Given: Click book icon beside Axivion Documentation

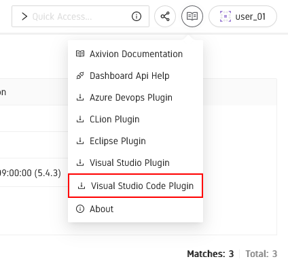Looking at the screenshot, I should pos(80,54).
